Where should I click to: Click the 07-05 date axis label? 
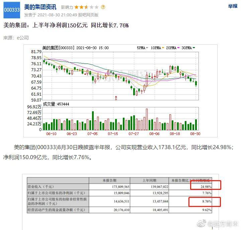(x=92, y=134)
